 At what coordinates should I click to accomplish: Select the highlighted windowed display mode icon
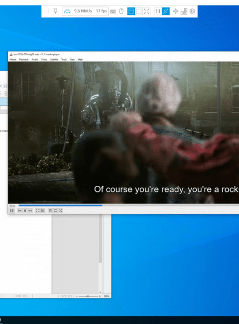tap(131, 11)
